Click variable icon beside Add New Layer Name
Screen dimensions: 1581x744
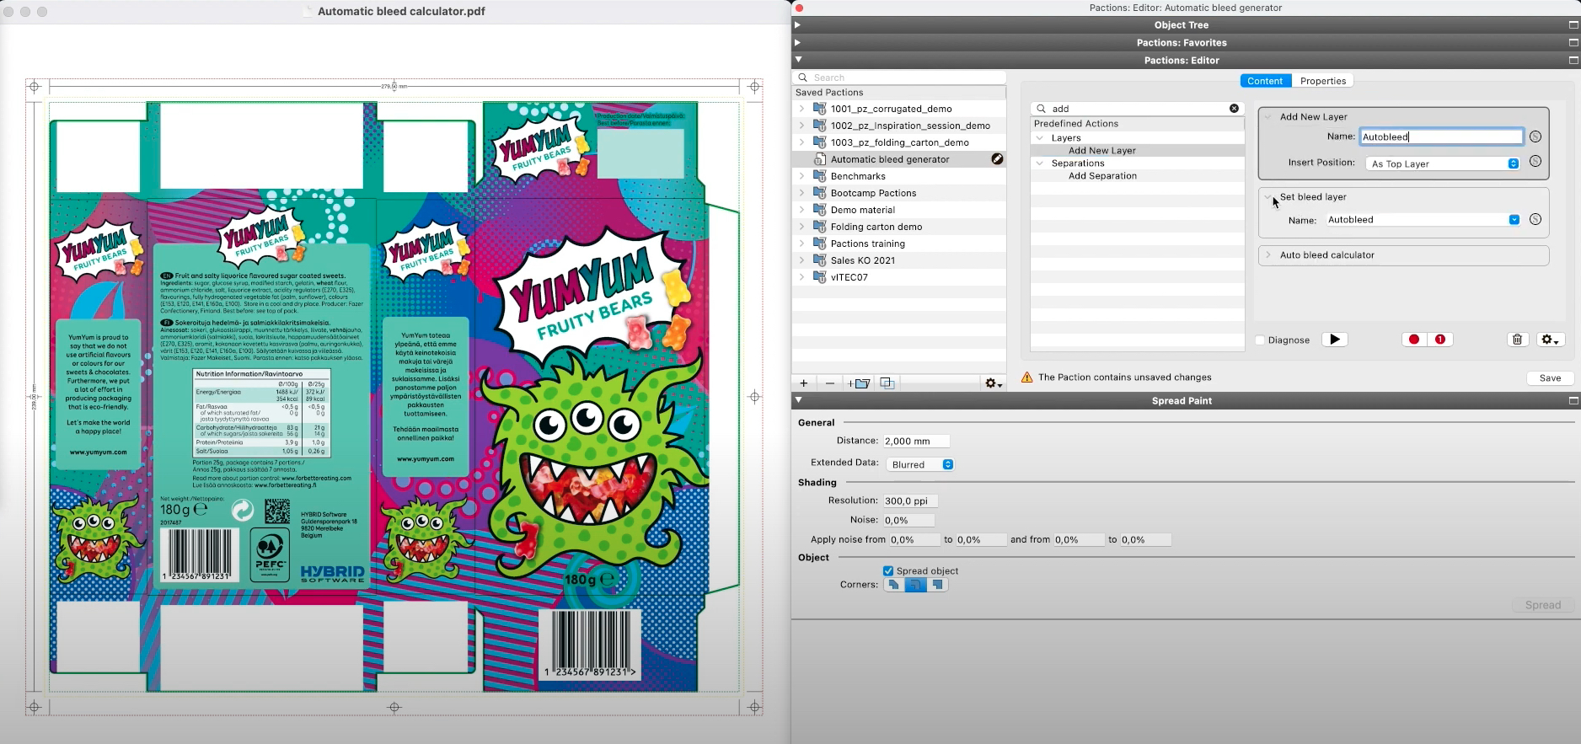1535,136
